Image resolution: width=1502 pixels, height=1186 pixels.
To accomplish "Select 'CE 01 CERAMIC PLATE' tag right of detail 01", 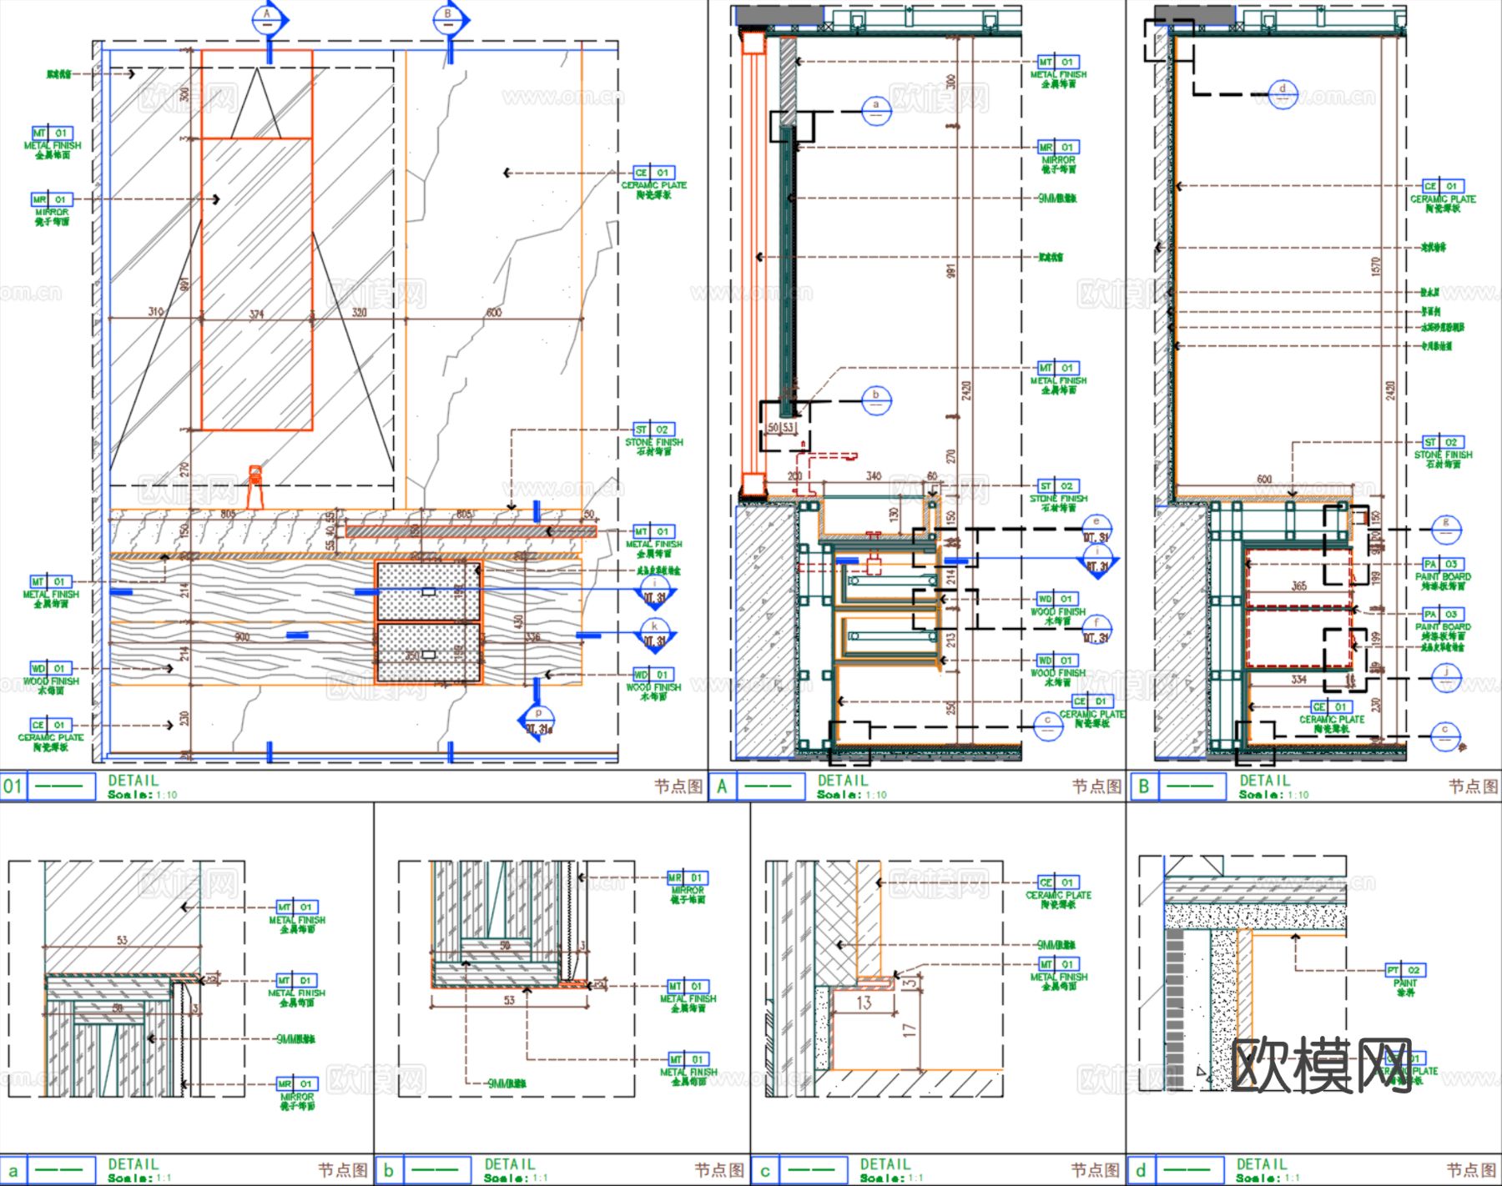I will [x=654, y=183].
